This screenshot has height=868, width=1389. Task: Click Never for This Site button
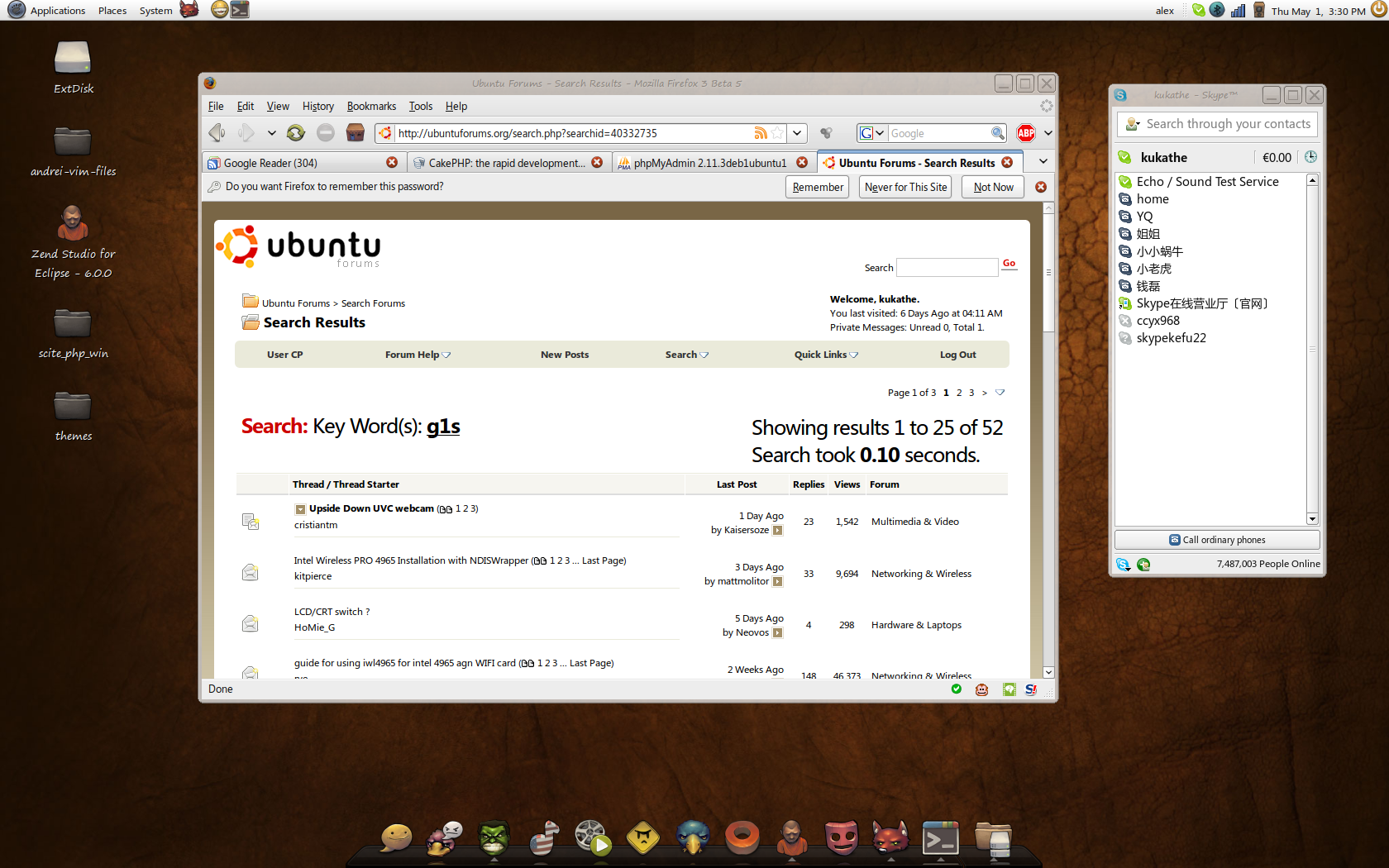(905, 187)
